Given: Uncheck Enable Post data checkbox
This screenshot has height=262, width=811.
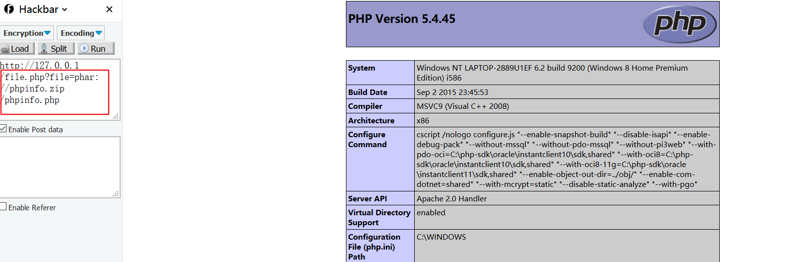Looking at the screenshot, I should pyautogui.click(x=3, y=129).
